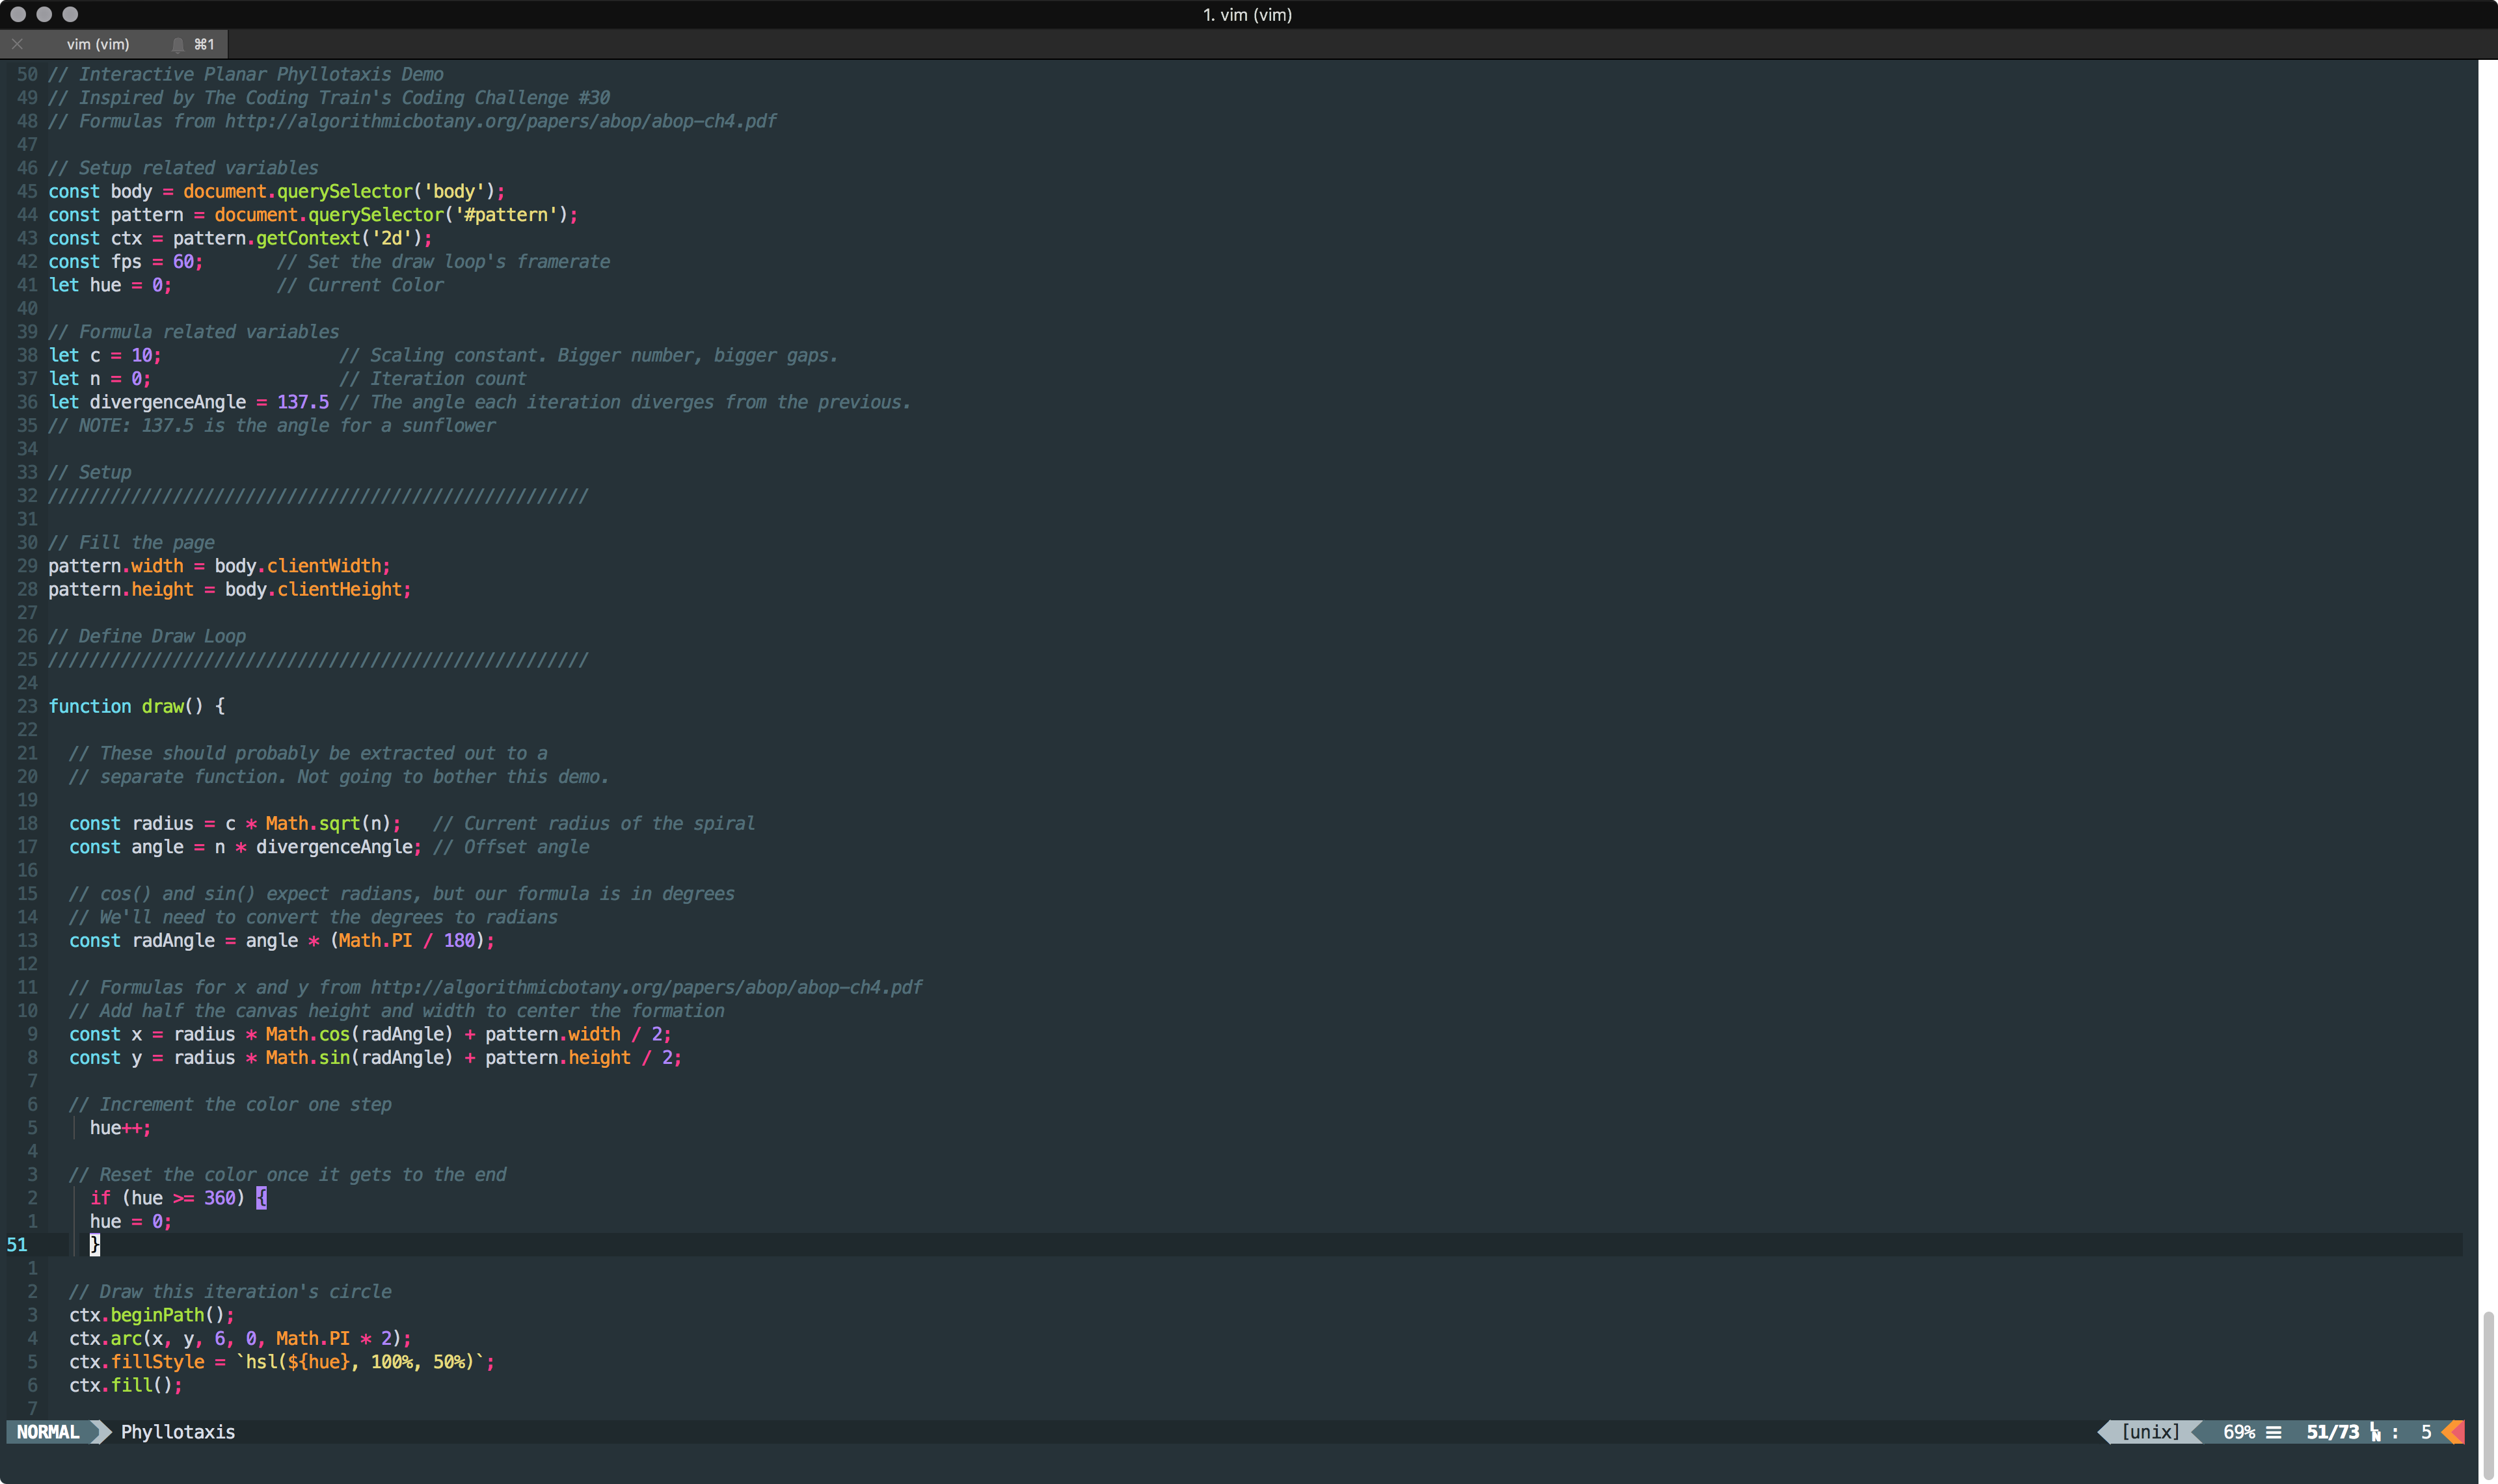Click the window title '1. vim (vim)'

coord(1247,15)
